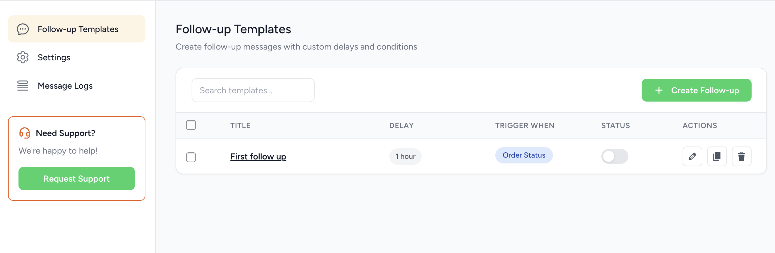The width and height of the screenshot is (775, 253).
Task: Tick the checkbox beside First follow up
Action: (x=191, y=157)
